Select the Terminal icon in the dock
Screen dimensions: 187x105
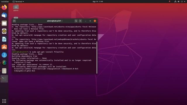point(4,79)
